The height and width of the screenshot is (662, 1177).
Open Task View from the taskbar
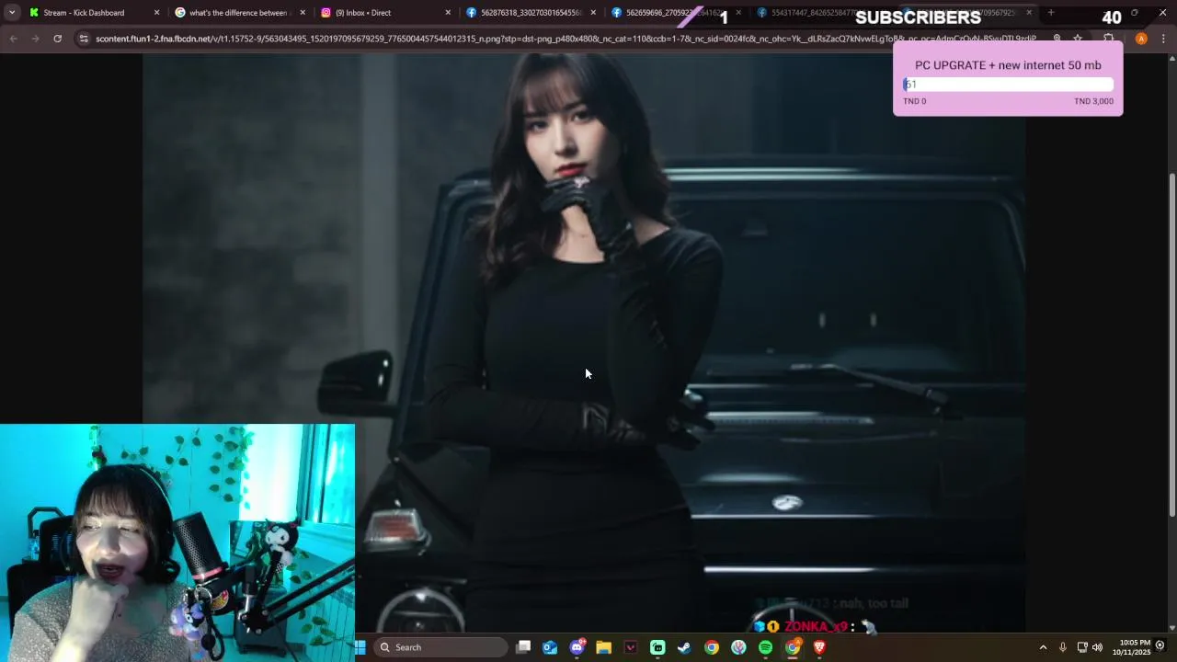(x=523, y=647)
